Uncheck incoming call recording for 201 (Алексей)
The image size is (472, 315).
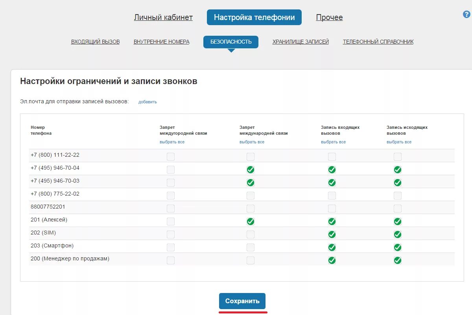tap(332, 222)
